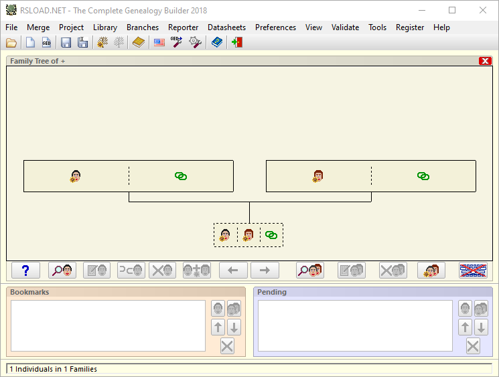Open project with the folder toolbar icon
The width and height of the screenshot is (499, 377).
(x=11, y=42)
